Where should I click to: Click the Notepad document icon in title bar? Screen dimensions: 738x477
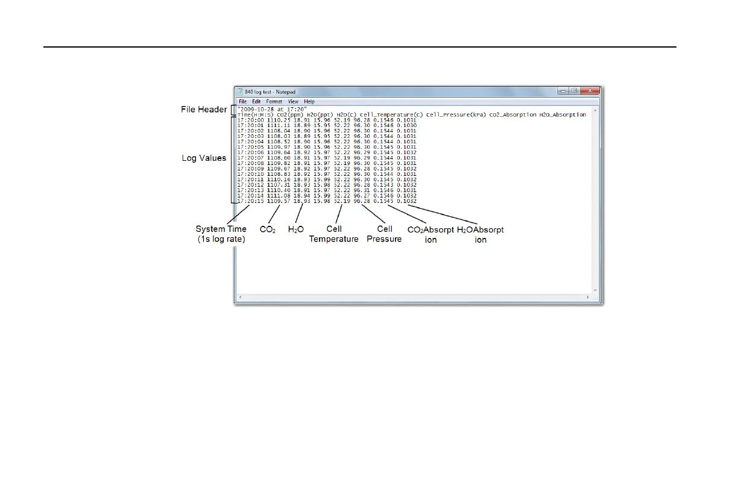click(x=241, y=92)
